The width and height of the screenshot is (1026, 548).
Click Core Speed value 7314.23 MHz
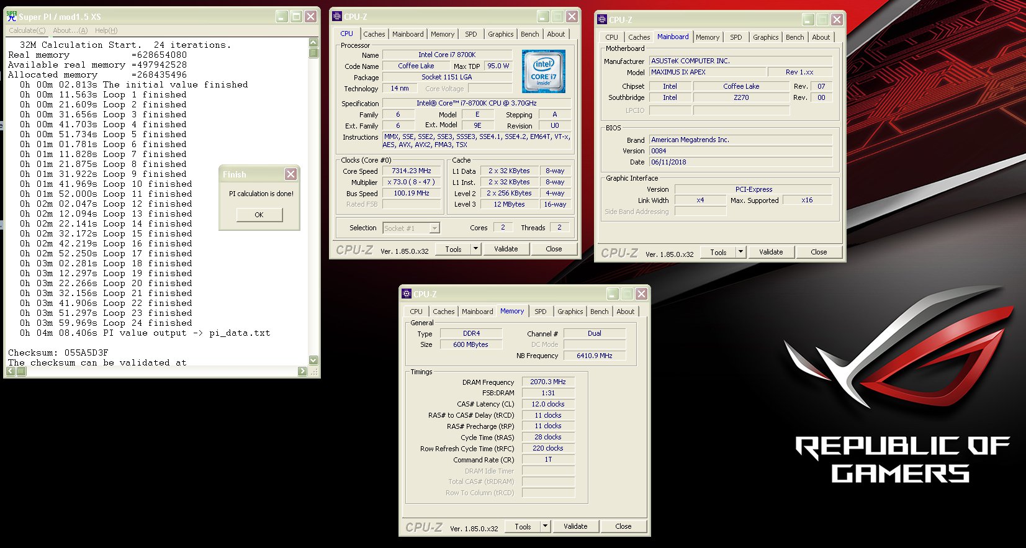pyautogui.click(x=412, y=171)
